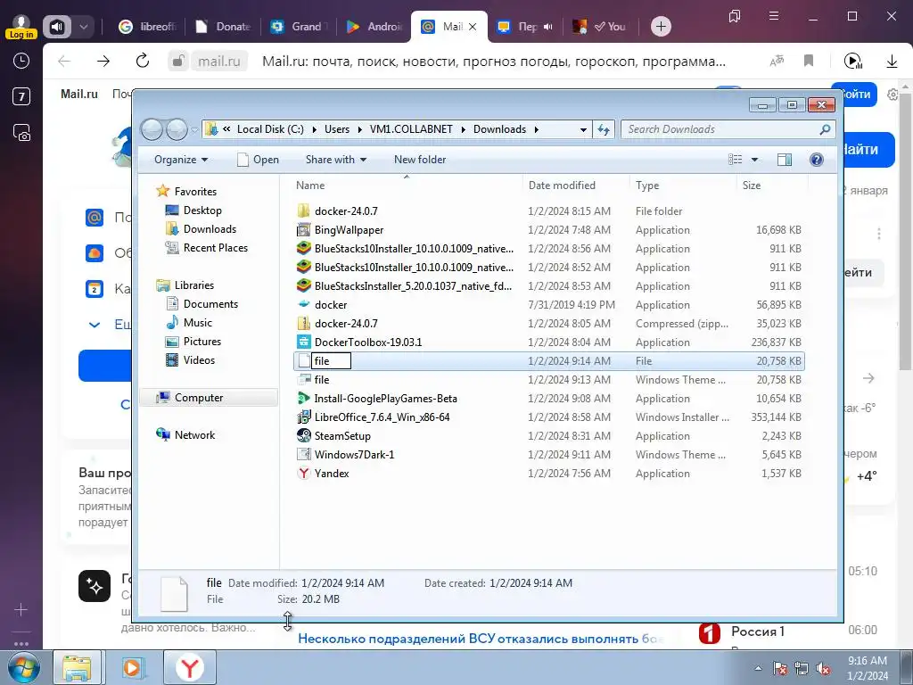Go forward with browser arrow icon
Viewport: 913px width, 685px height.
[103, 61]
